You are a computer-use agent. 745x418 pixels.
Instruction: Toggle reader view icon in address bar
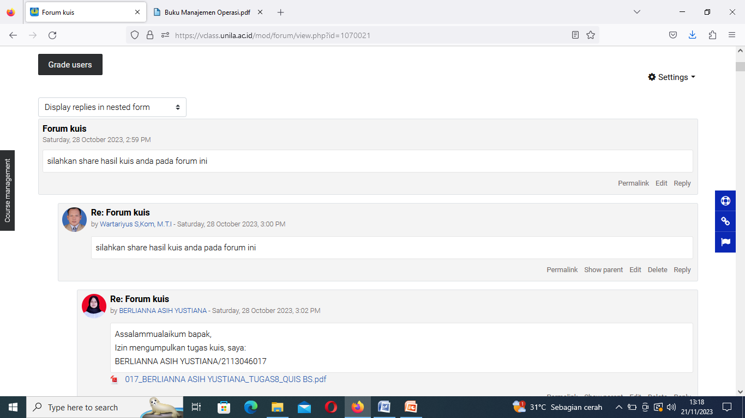[575, 35]
